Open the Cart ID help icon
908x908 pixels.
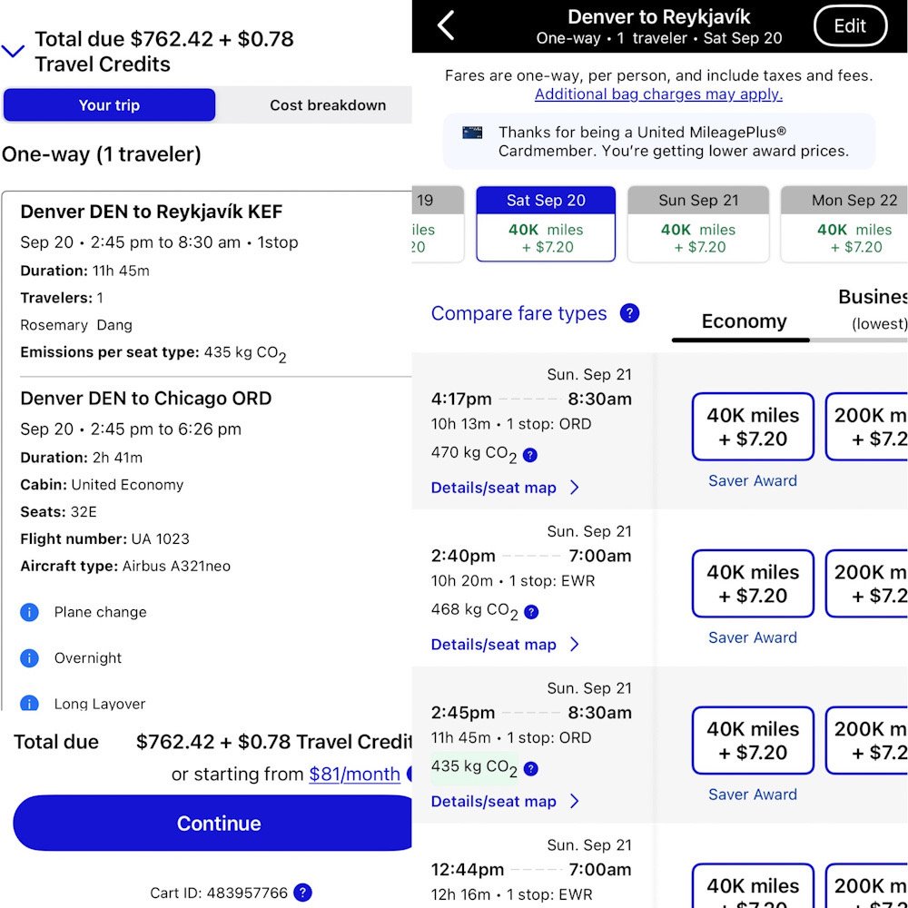tap(303, 893)
